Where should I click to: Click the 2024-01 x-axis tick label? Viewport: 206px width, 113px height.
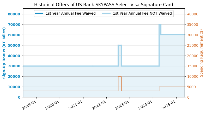tap(145, 106)
